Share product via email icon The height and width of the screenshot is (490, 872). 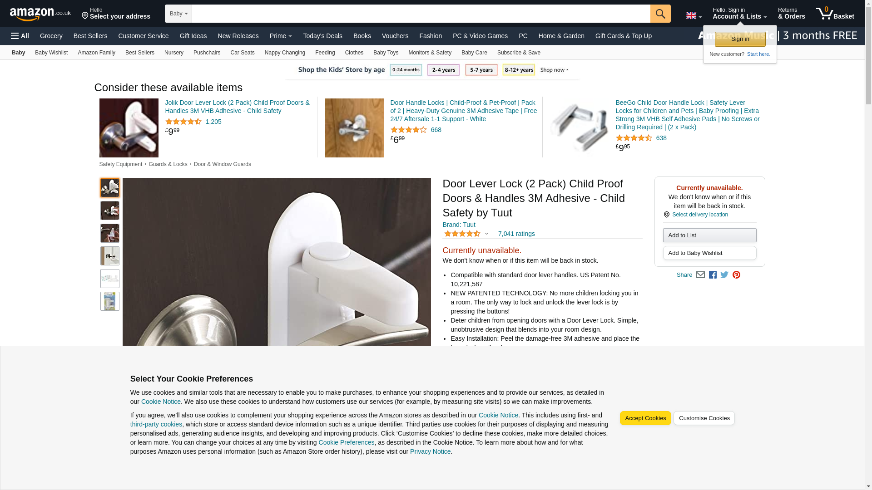700,275
